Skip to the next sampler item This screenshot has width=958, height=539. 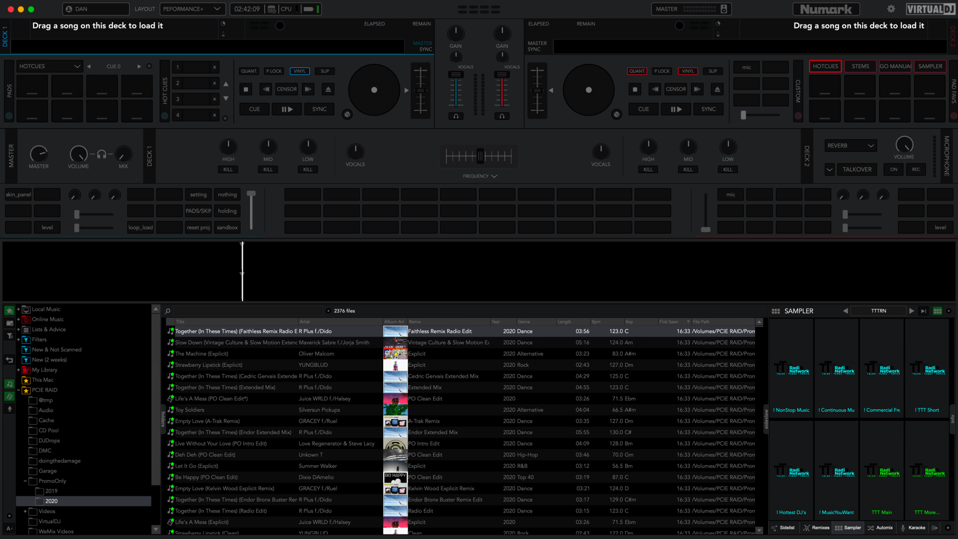click(924, 311)
